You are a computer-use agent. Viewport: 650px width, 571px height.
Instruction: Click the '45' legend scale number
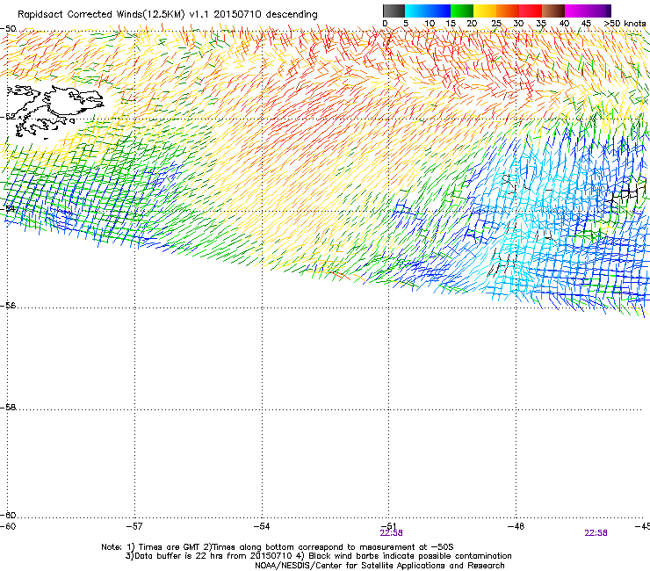586,24
